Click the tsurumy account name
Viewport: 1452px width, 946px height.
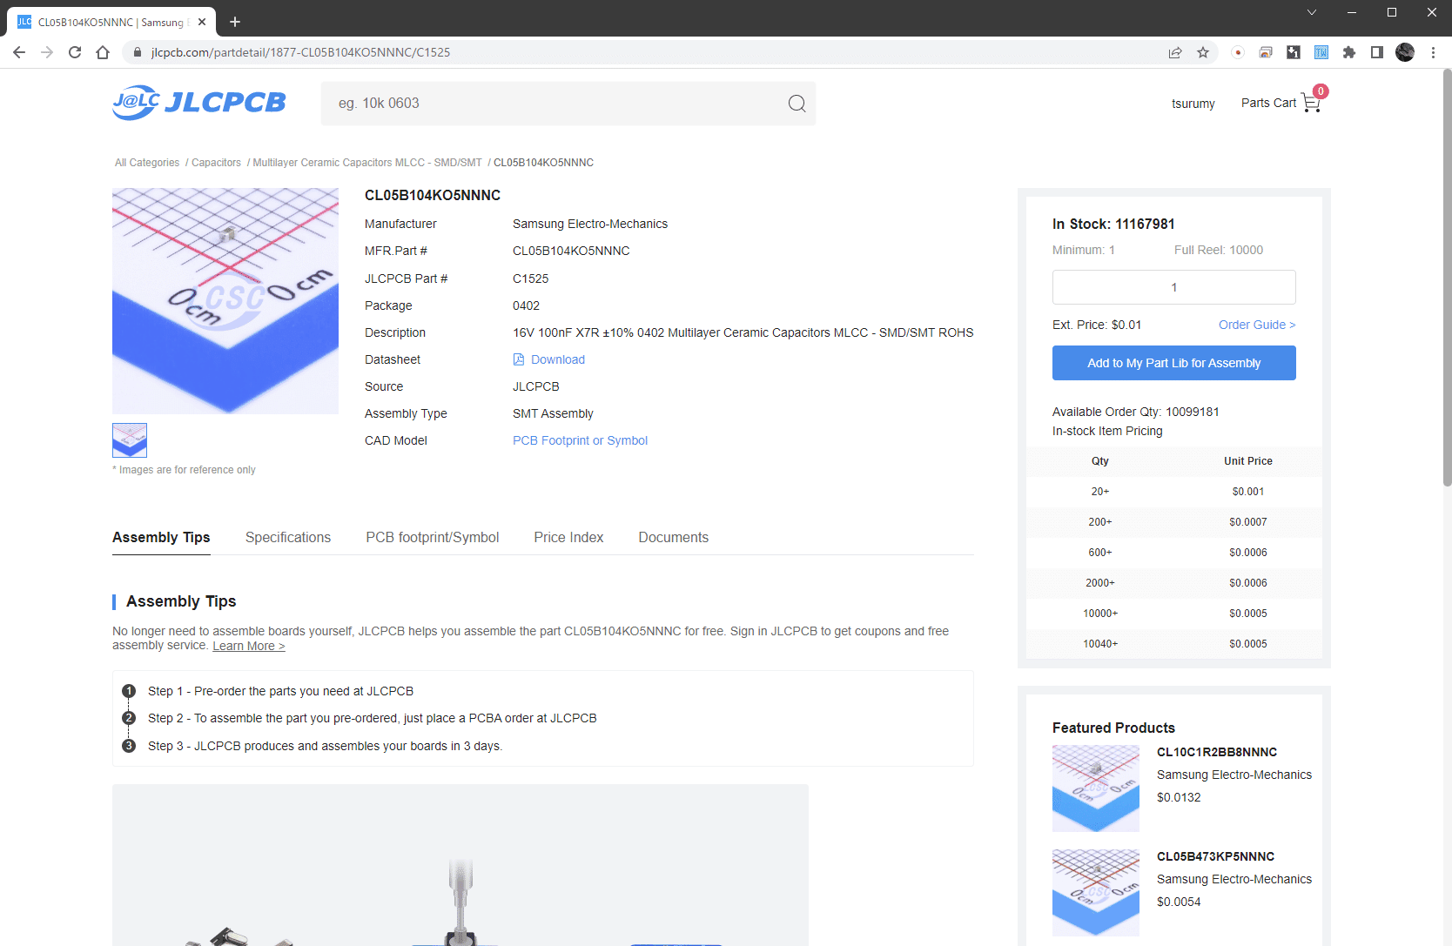pyautogui.click(x=1193, y=104)
